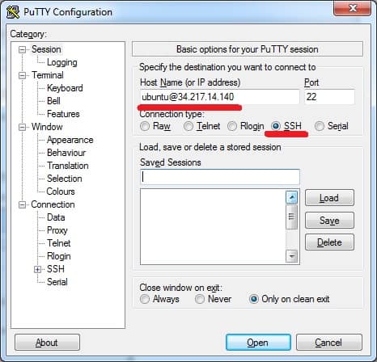
Task: Collapse the Connection tree node
Action: pyautogui.click(x=22, y=204)
